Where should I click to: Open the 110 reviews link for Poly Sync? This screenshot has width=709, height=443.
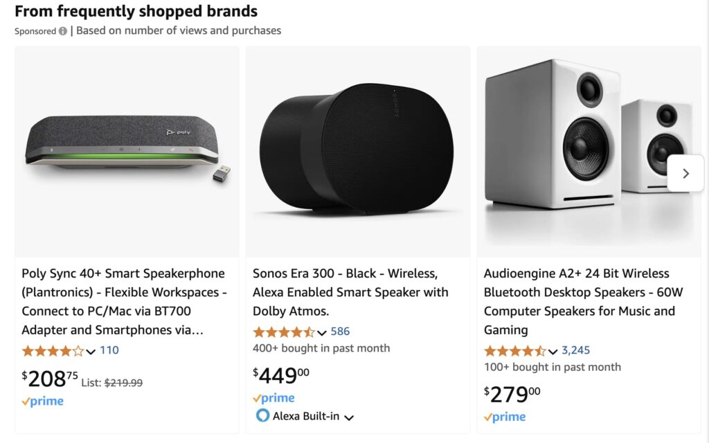[109, 350]
